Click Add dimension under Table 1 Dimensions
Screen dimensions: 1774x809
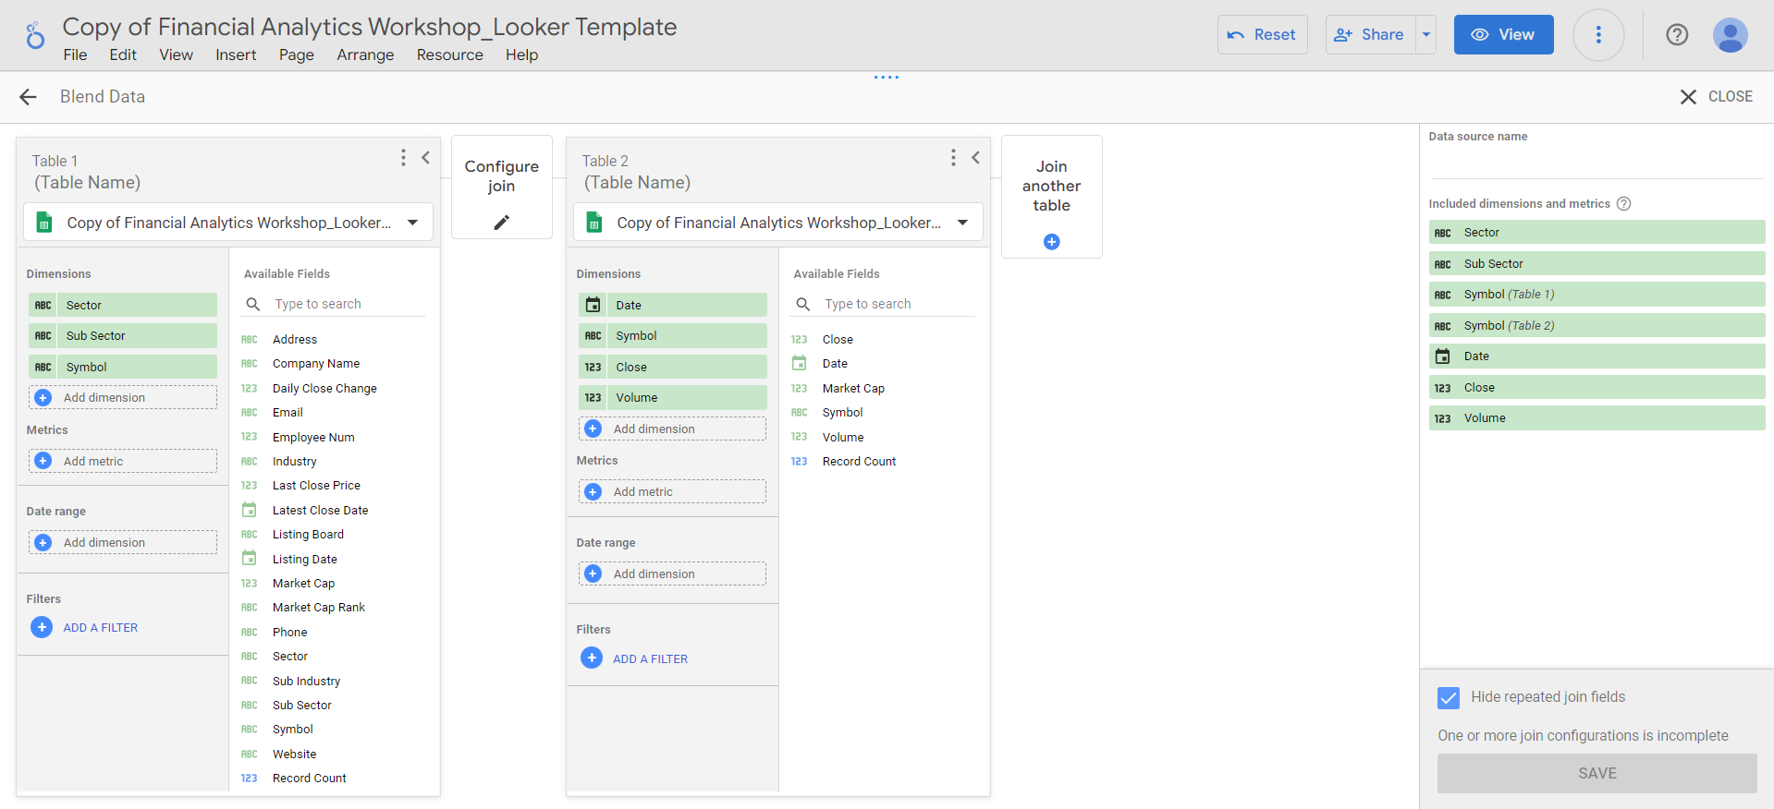(x=123, y=398)
